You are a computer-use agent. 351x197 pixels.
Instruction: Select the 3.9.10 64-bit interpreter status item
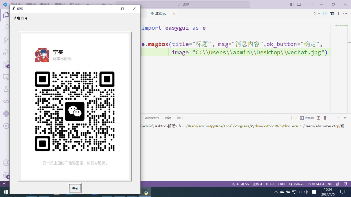pos(315,184)
